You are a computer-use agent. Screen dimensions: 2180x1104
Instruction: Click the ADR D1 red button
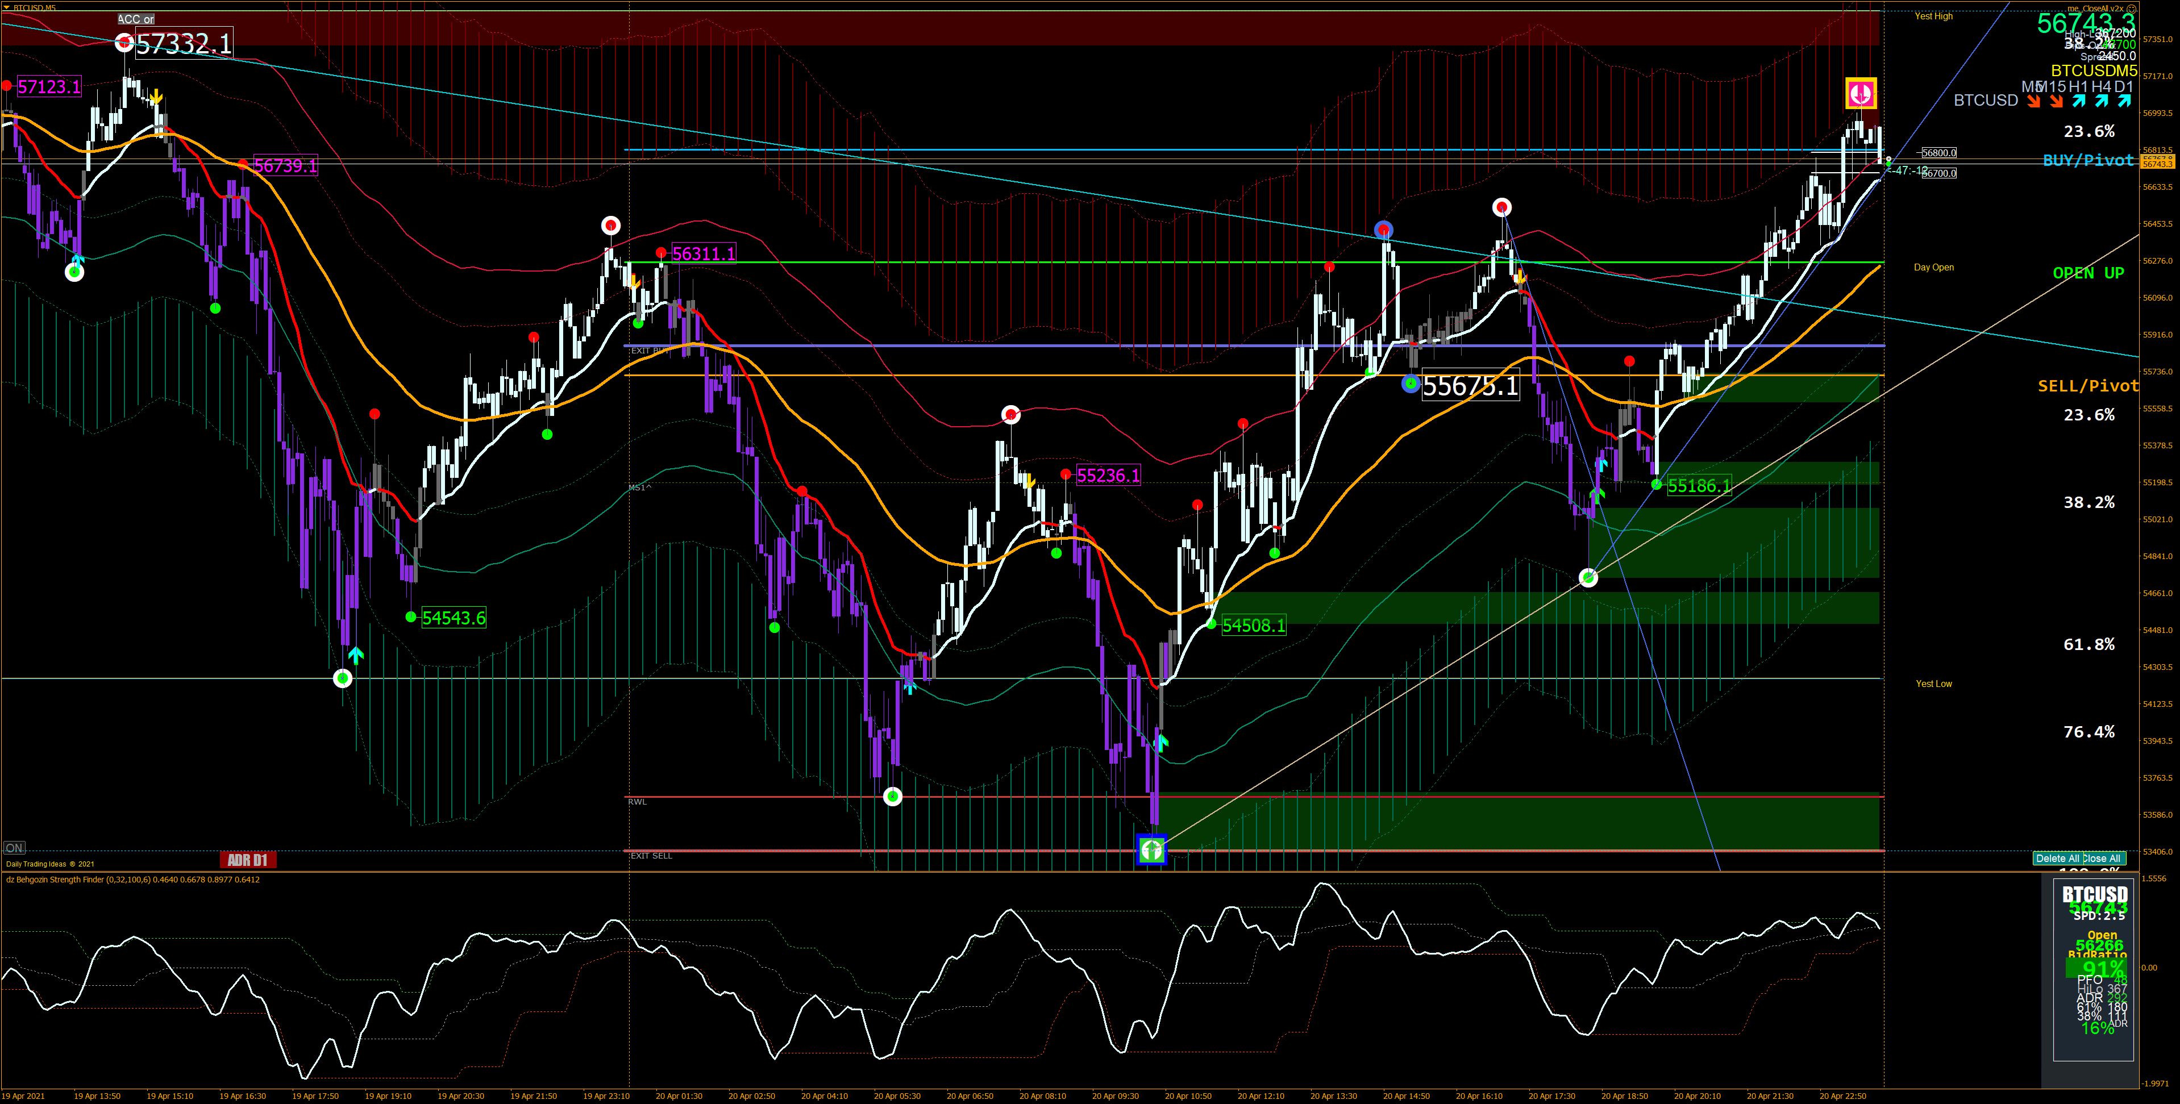(x=247, y=860)
